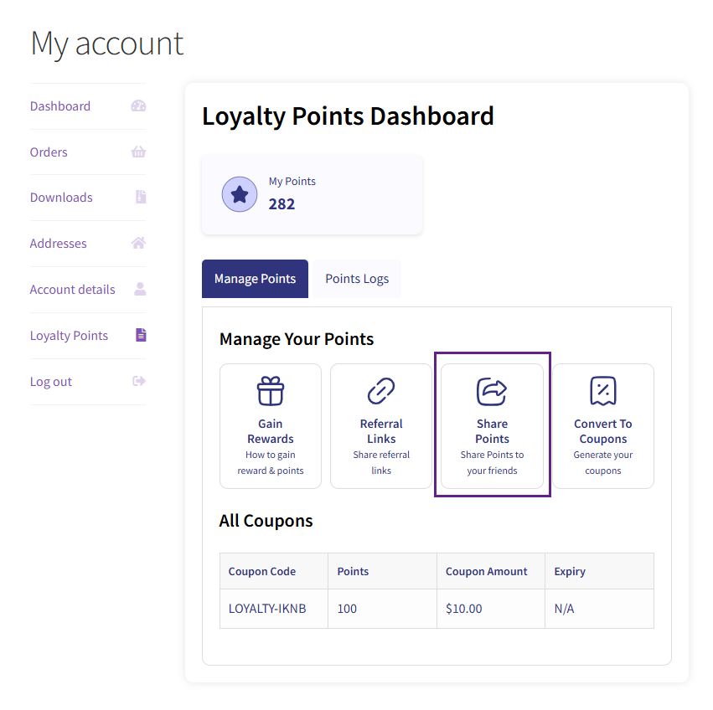
Task: Select the Manage Points tab
Action: click(x=255, y=279)
